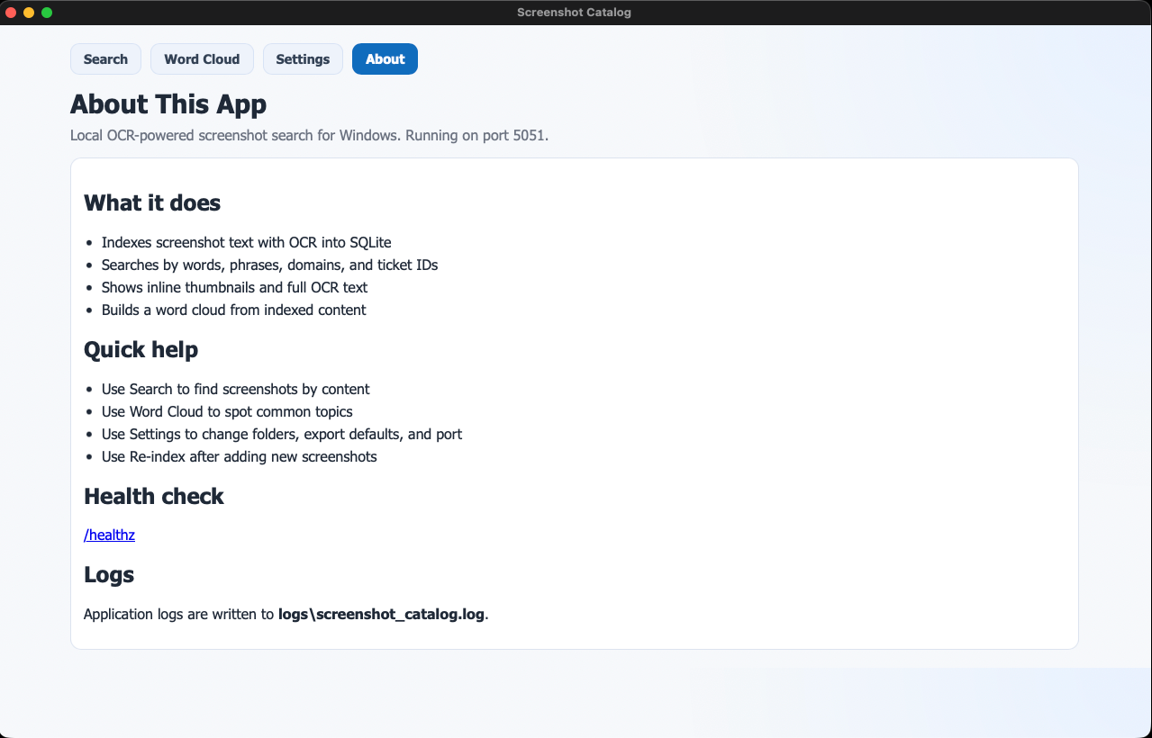Click 'Use Re-index after adding new screenshots'
The width and height of the screenshot is (1152, 738).
click(240, 456)
